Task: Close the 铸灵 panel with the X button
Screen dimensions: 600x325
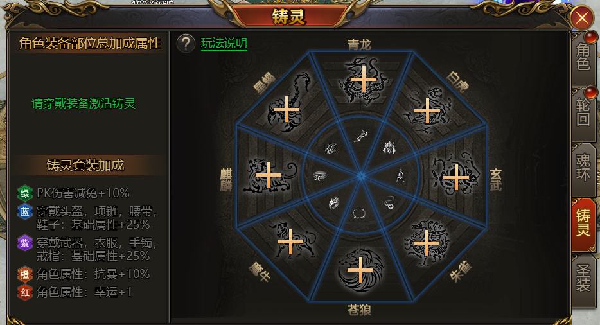Action: point(582,17)
